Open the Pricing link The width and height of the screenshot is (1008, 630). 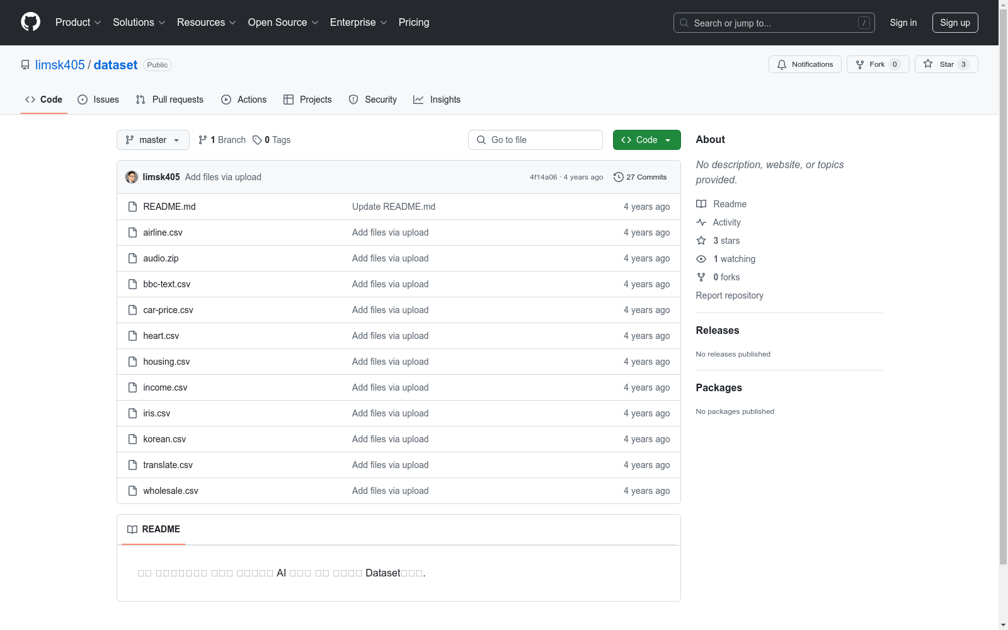pyautogui.click(x=414, y=22)
